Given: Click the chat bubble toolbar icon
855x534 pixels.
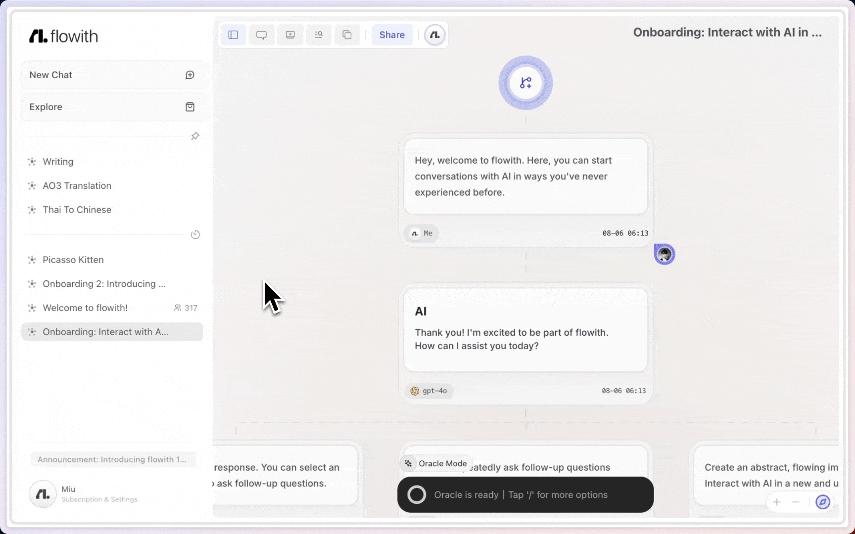Looking at the screenshot, I should [262, 35].
